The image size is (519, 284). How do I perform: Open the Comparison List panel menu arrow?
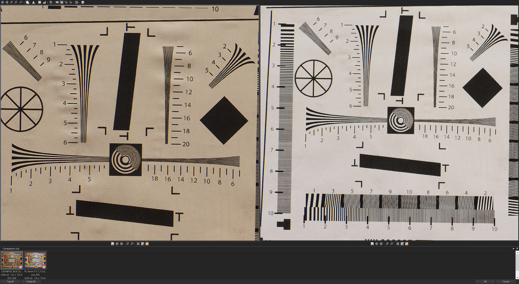click(513, 249)
